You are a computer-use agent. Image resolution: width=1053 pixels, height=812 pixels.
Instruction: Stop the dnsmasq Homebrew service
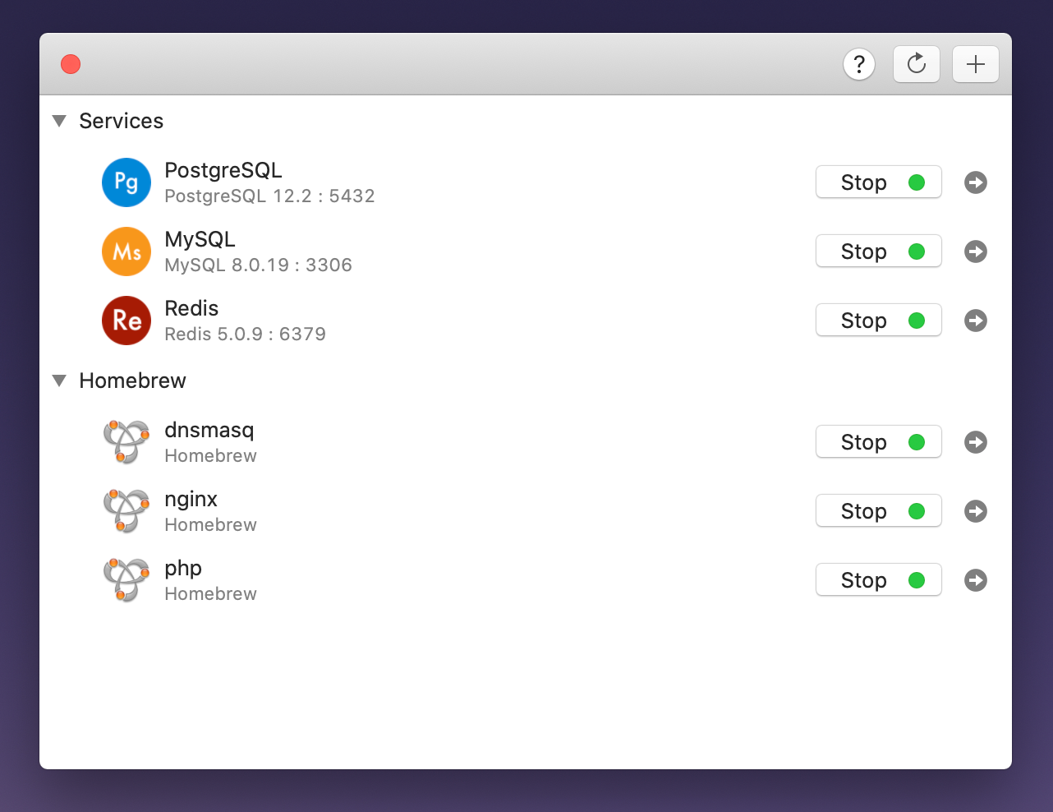878,442
